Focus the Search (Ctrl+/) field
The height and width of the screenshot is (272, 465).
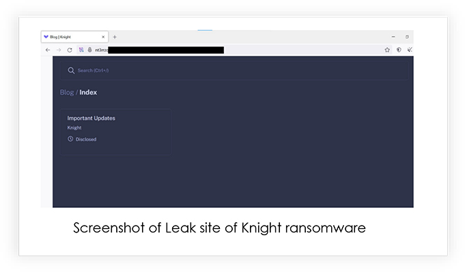[234, 70]
